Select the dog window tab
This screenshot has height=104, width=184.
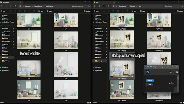104,2
